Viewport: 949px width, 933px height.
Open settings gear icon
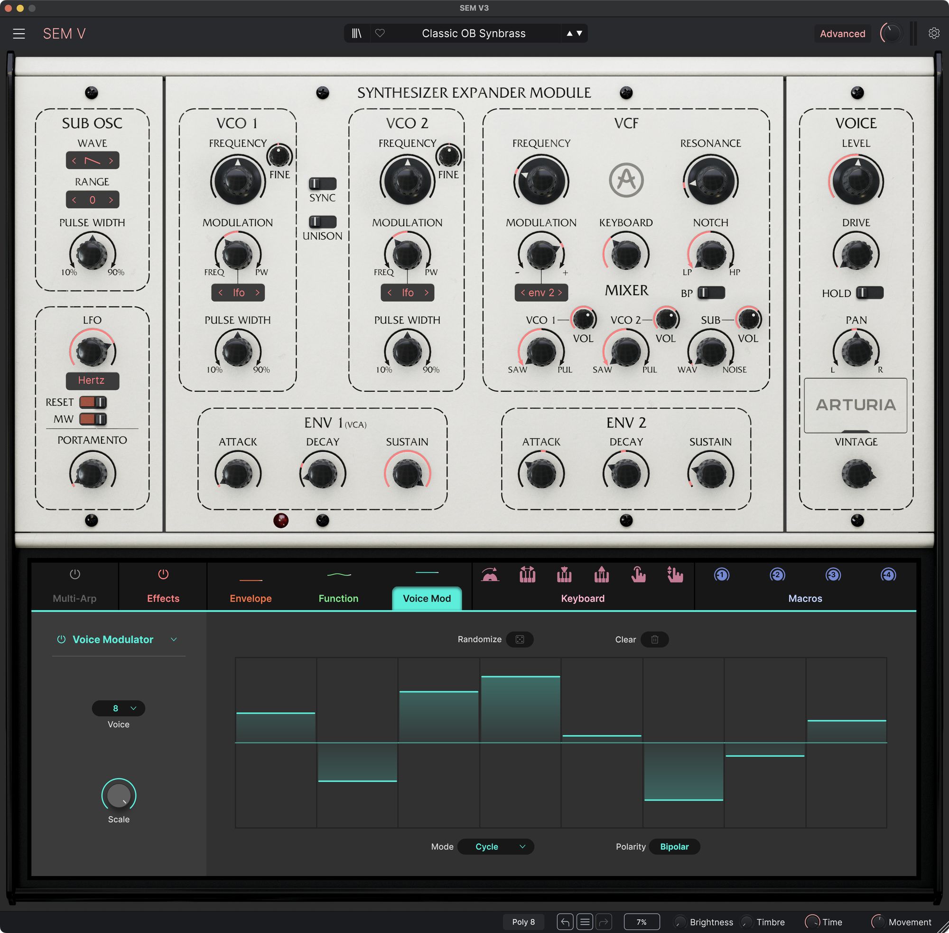[934, 33]
